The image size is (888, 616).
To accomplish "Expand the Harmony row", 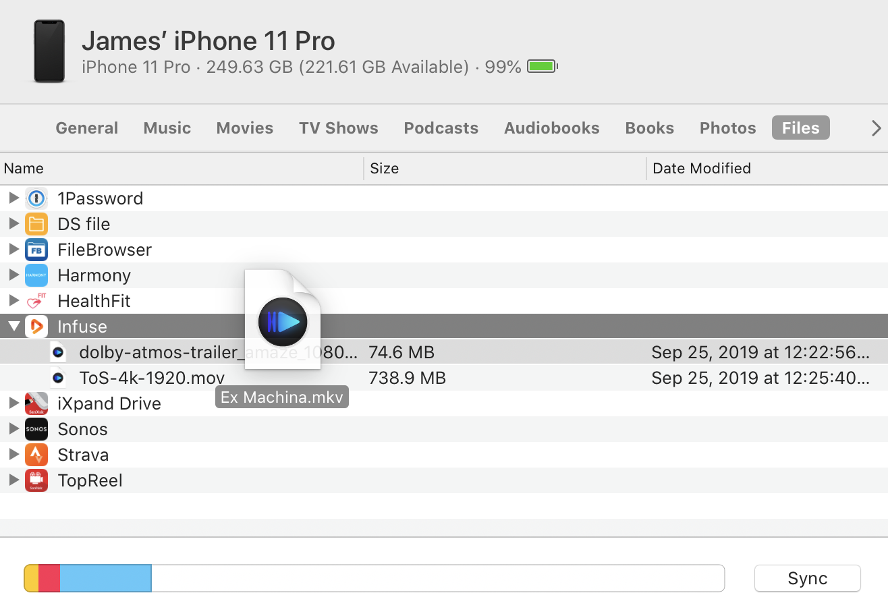I will click(13, 275).
